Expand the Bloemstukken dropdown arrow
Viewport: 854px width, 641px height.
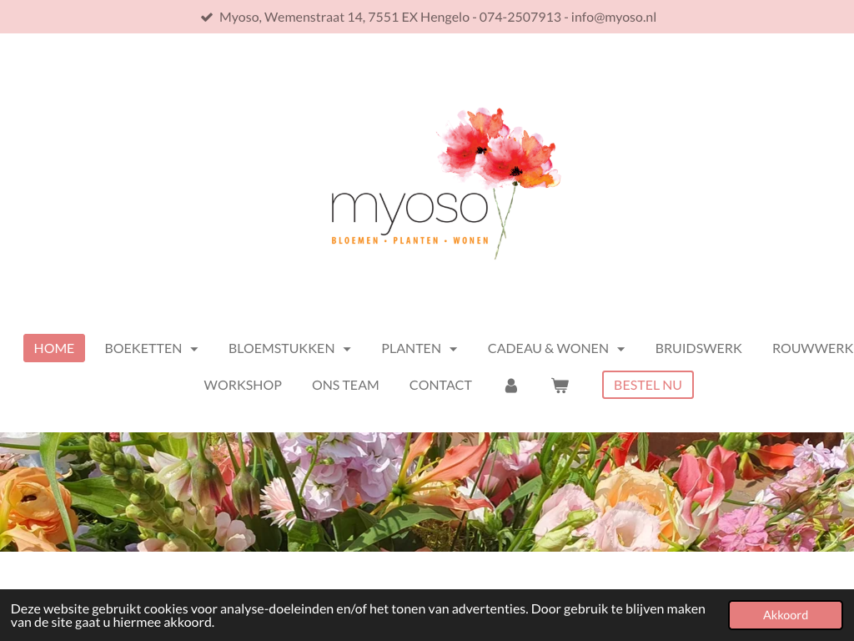tap(347, 349)
